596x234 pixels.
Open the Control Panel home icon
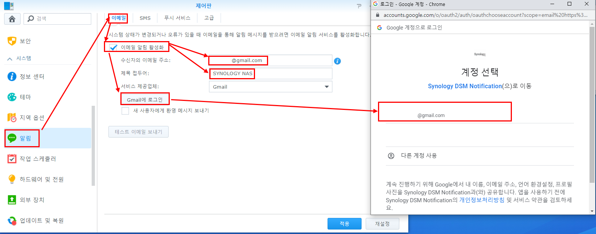(12, 19)
